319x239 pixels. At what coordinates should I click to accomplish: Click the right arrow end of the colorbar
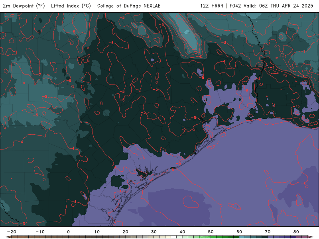(311, 237)
